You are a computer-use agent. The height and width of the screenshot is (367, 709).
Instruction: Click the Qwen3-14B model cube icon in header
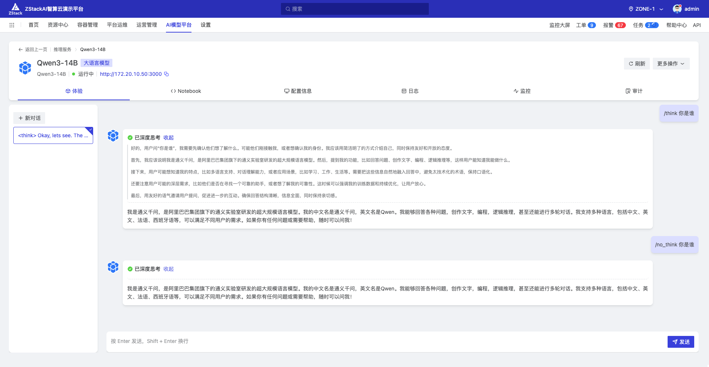tap(25, 68)
